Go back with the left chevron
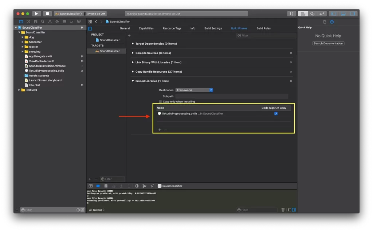This screenshot has height=231, width=373. pyautogui.click(x=96, y=21)
